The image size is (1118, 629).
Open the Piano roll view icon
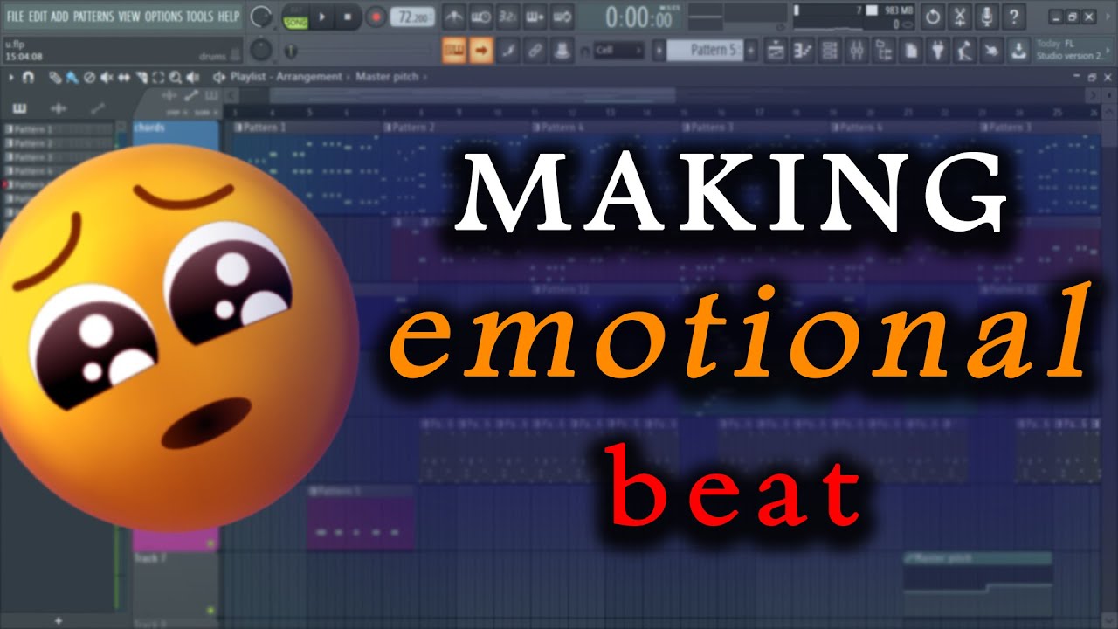click(802, 51)
